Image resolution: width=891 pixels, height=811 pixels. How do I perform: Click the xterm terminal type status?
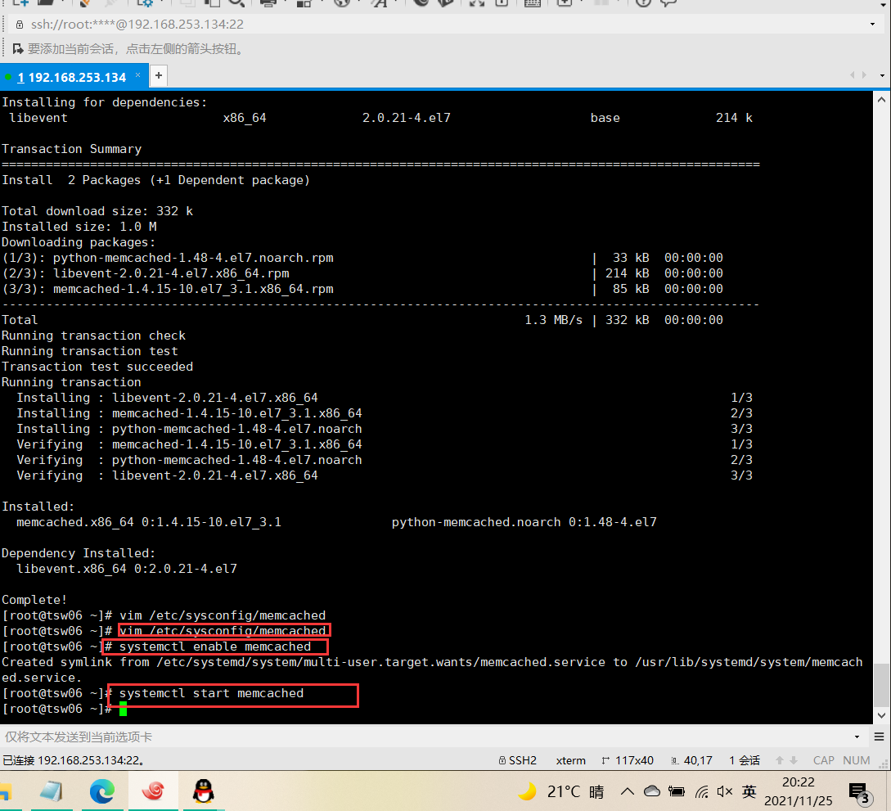[x=570, y=760]
